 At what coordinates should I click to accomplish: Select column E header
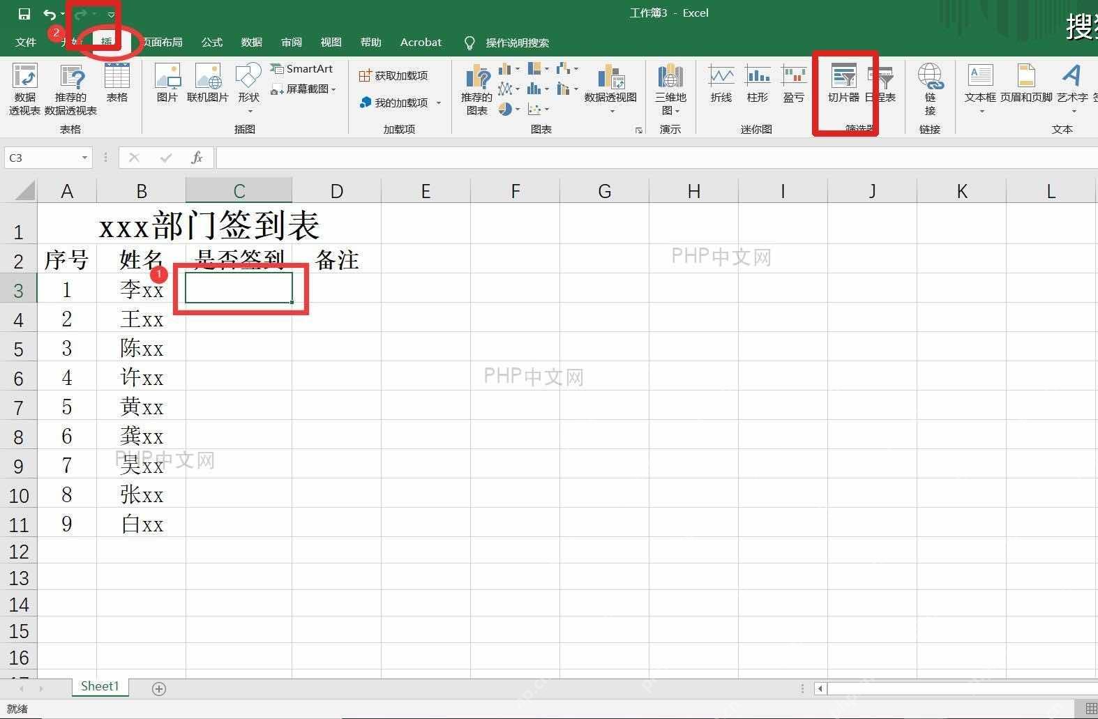pos(426,191)
